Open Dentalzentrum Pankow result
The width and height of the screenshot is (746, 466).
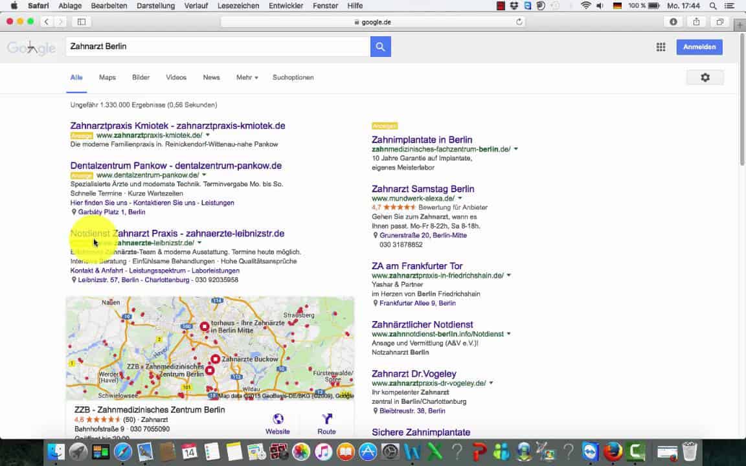click(176, 166)
